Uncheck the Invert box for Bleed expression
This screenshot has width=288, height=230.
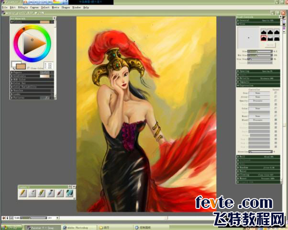pyautogui.click(x=276, y=120)
